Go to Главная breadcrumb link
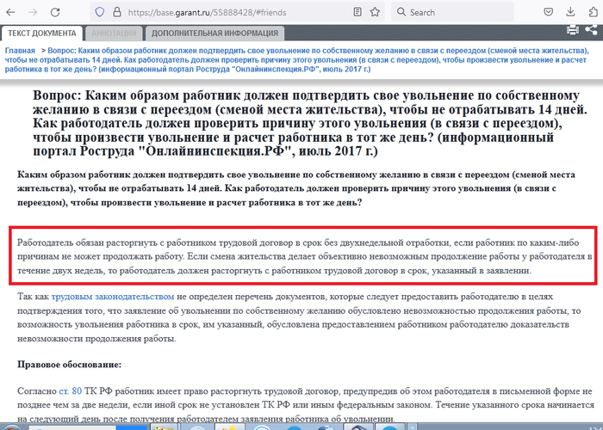The height and width of the screenshot is (430, 603). 21,52
